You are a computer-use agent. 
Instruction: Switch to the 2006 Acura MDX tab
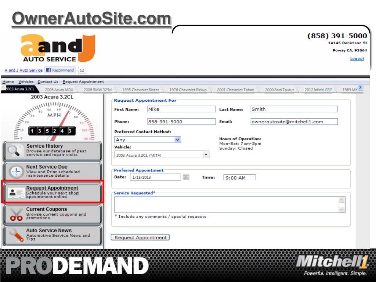click(x=59, y=90)
